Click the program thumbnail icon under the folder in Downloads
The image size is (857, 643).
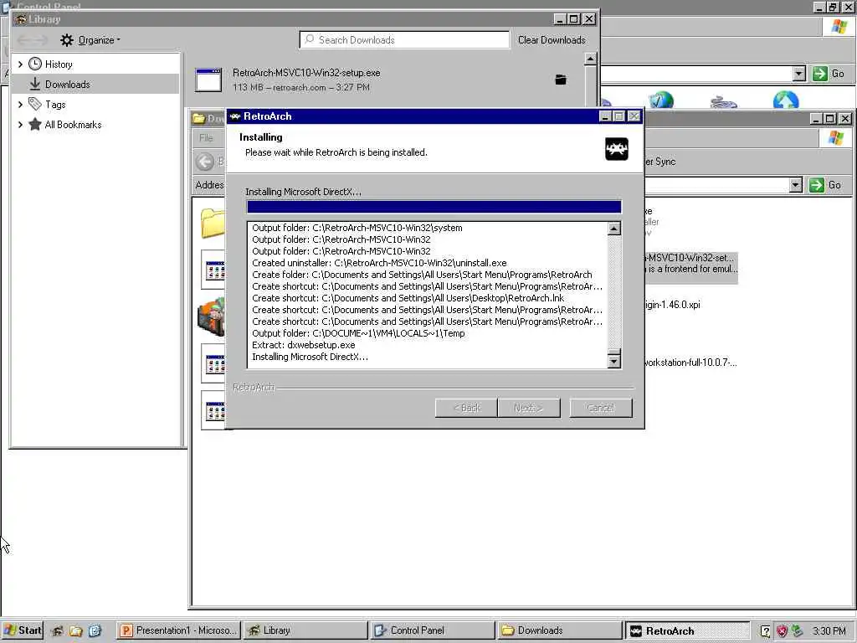point(213,270)
